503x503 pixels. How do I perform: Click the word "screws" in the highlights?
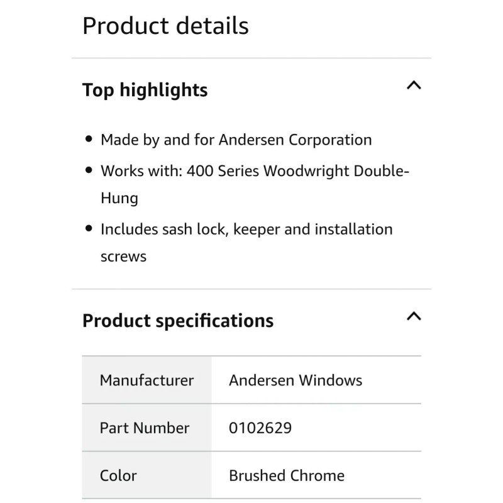click(x=123, y=257)
